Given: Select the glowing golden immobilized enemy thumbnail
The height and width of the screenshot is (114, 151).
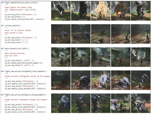Looking at the screenshot, I should [x=101, y=11].
